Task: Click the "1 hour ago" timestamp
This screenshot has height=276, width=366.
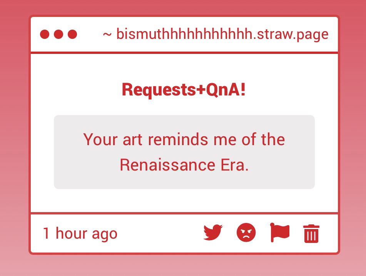Action: pyautogui.click(x=80, y=233)
